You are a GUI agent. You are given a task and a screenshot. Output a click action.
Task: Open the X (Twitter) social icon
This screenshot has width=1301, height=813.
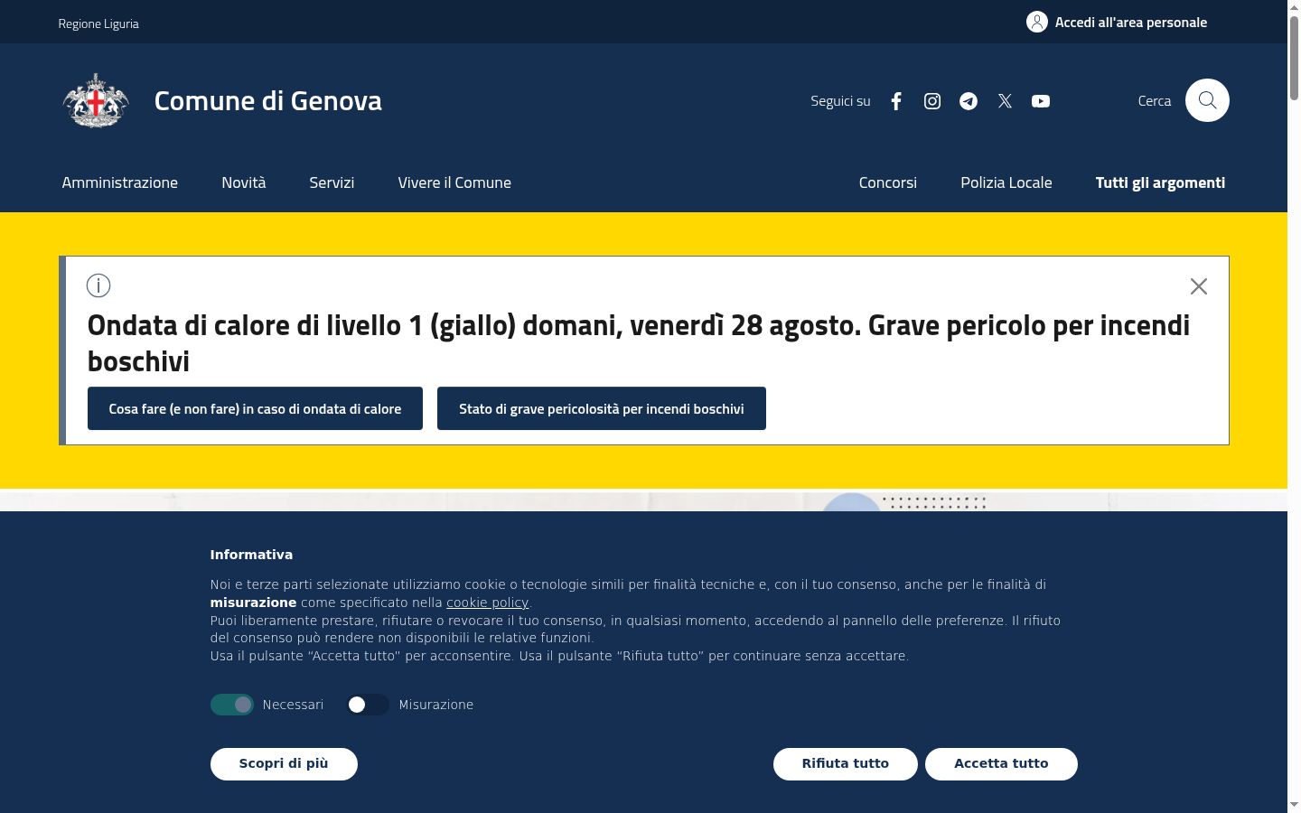[1005, 101]
